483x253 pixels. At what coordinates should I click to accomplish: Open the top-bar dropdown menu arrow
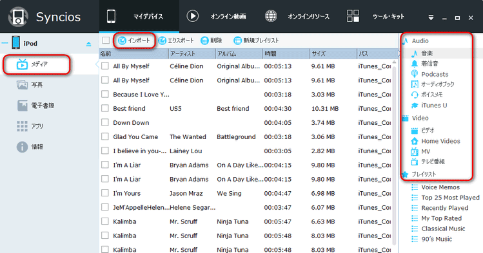[431, 17]
